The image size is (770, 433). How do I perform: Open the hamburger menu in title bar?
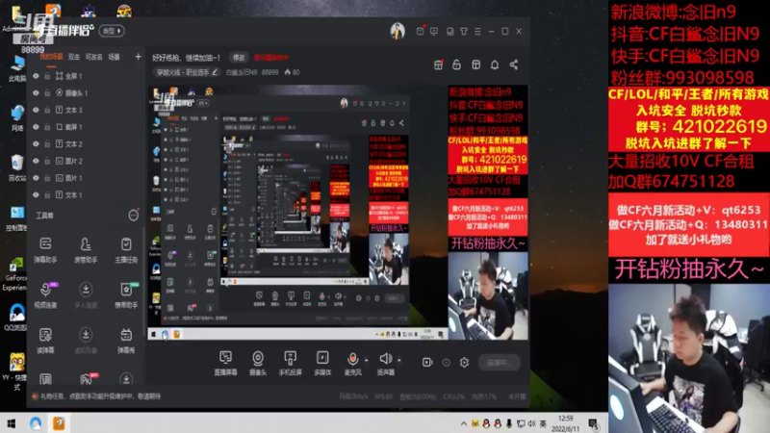click(x=477, y=32)
